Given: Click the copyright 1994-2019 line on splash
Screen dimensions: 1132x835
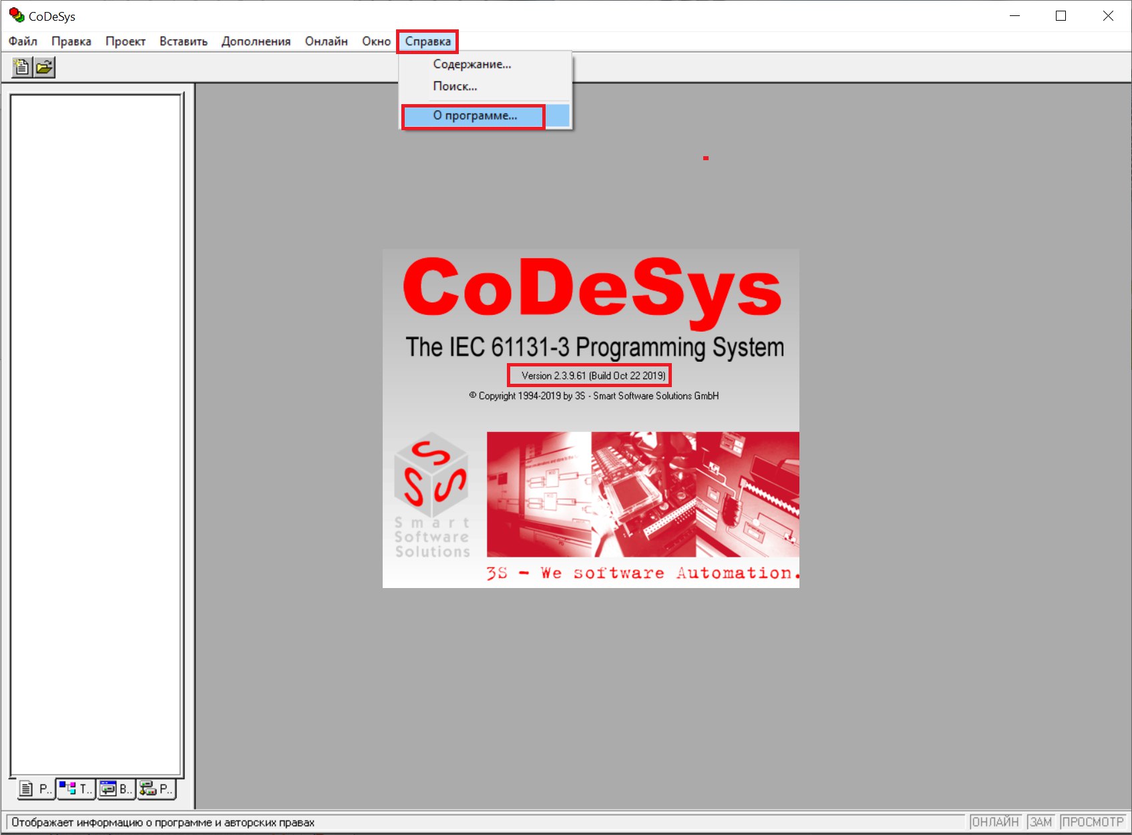Looking at the screenshot, I should [x=594, y=396].
